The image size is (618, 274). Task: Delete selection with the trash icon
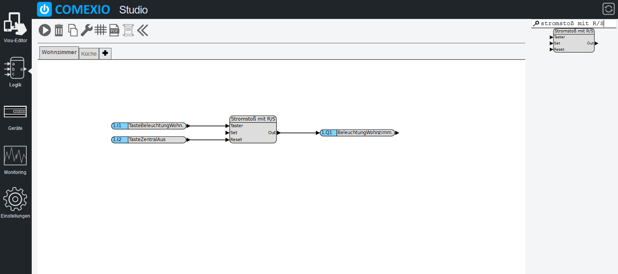tap(59, 30)
